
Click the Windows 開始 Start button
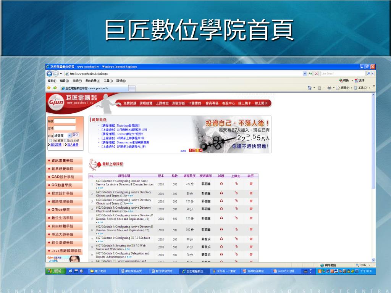(55, 271)
